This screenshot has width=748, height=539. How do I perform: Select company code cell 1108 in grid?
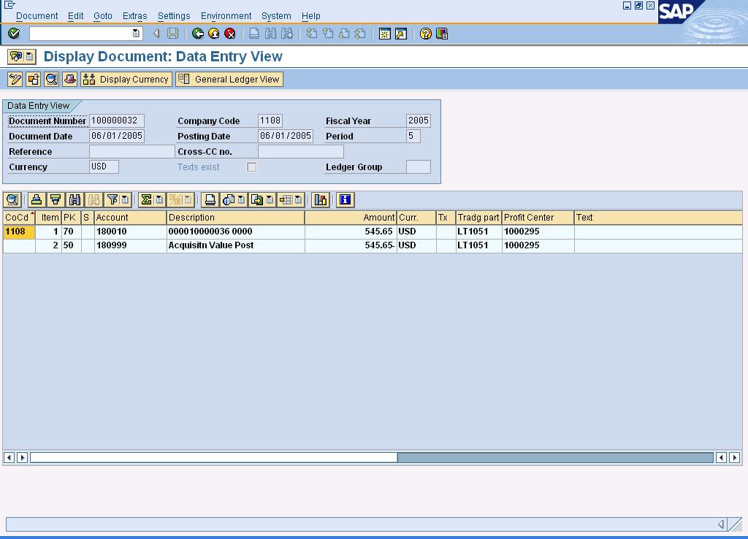19,232
